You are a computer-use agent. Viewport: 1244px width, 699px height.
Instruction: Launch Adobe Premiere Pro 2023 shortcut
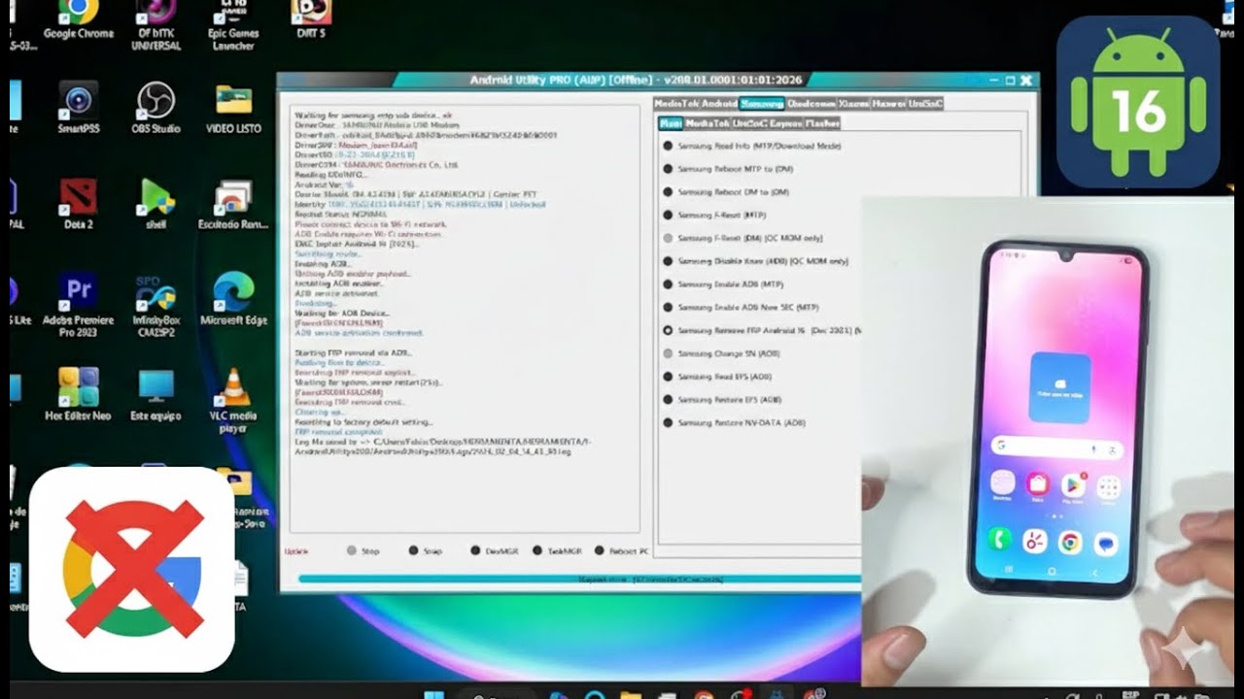tap(78, 305)
